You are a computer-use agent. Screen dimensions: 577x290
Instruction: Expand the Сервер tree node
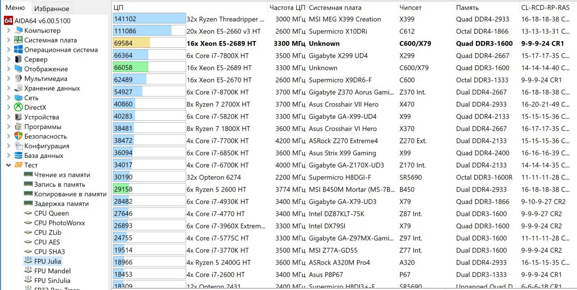click(9, 60)
